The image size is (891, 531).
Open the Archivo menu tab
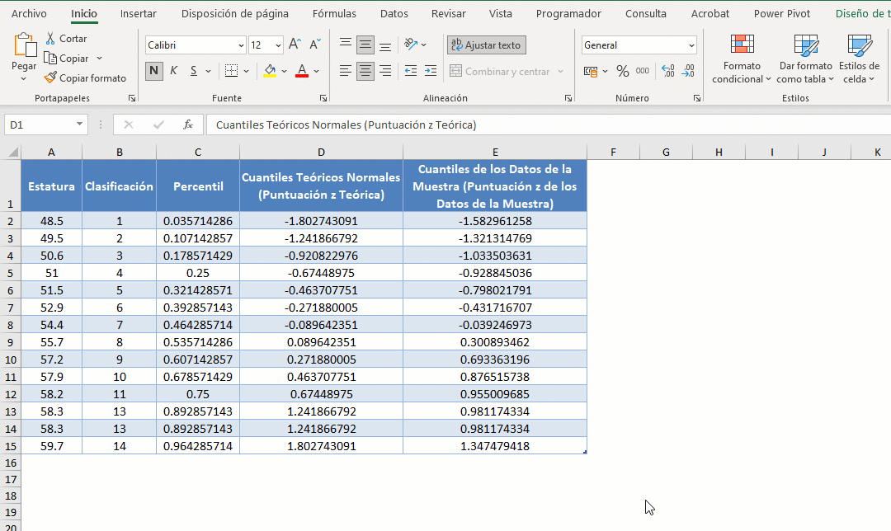(29, 14)
